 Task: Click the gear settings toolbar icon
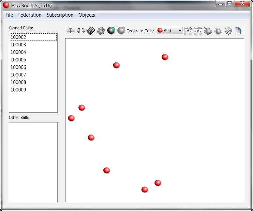(228, 31)
